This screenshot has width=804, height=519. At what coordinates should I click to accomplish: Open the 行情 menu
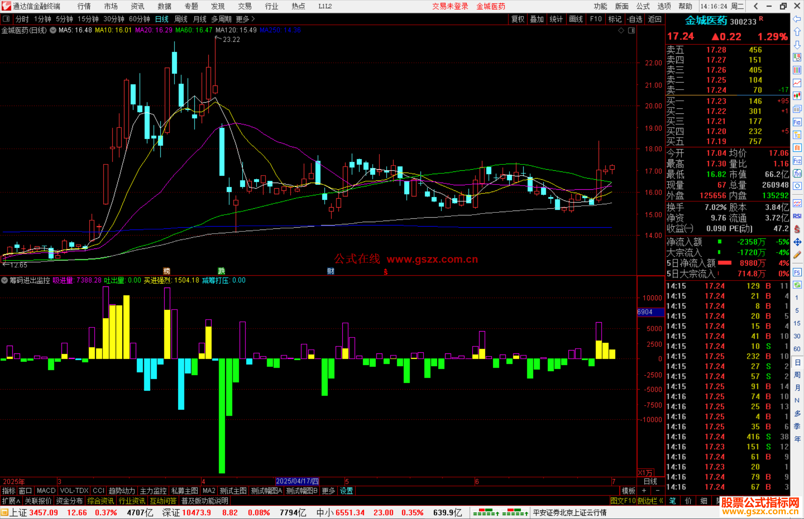pyautogui.click(x=84, y=6)
